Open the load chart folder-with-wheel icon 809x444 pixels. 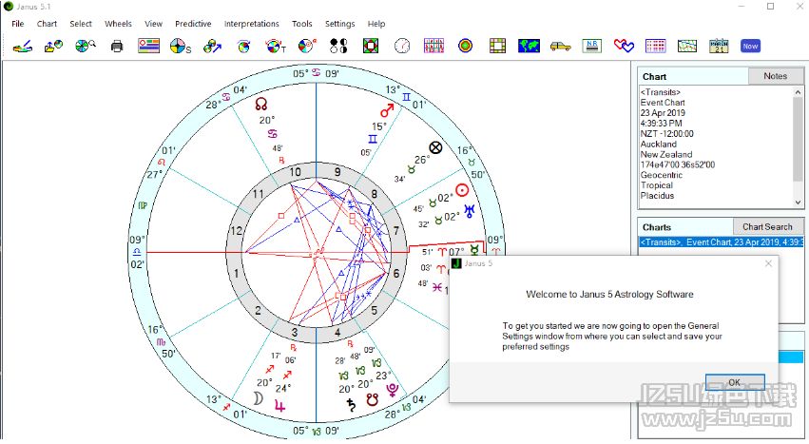click(x=53, y=46)
